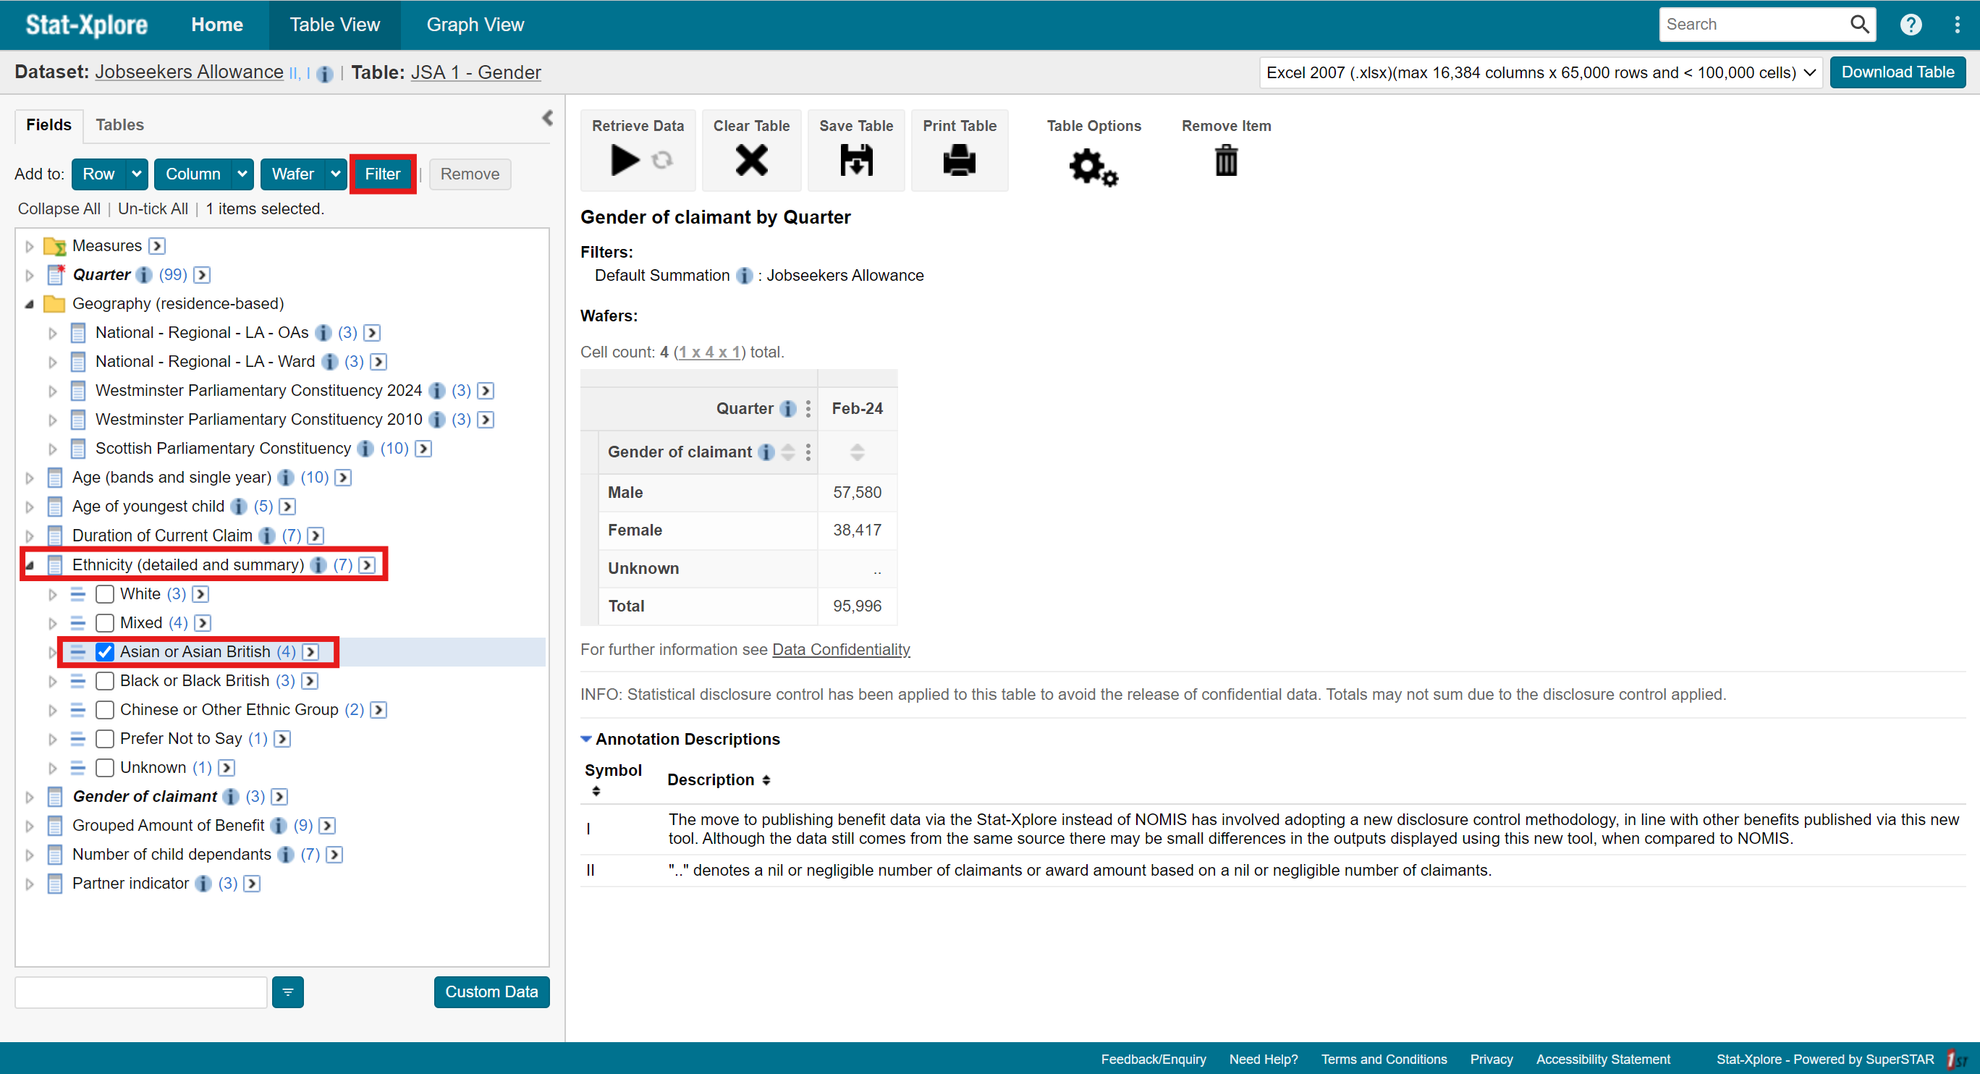Image resolution: width=1980 pixels, height=1074 pixels.
Task: Click the Filter button
Action: click(382, 174)
